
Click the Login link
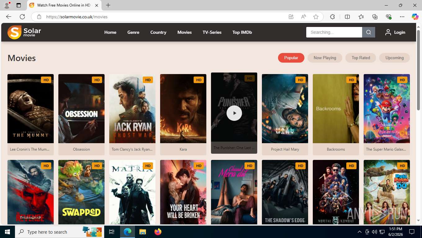[x=399, y=32]
